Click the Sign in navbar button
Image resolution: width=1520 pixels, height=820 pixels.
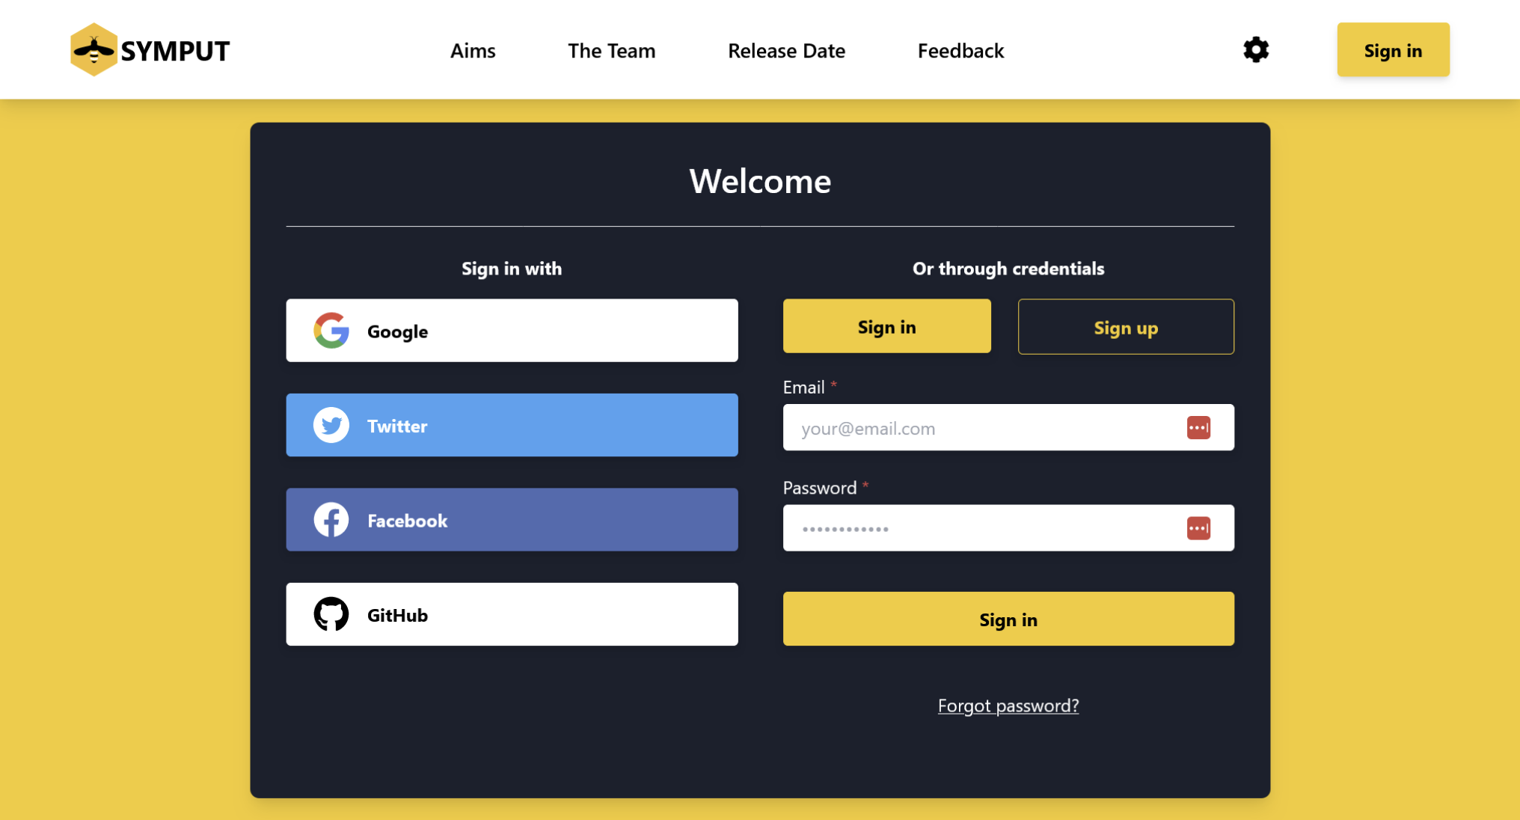pyautogui.click(x=1394, y=49)
